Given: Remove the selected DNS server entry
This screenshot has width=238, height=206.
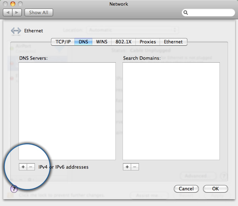Looking at the screenshot, I should (x=31, y=167).
